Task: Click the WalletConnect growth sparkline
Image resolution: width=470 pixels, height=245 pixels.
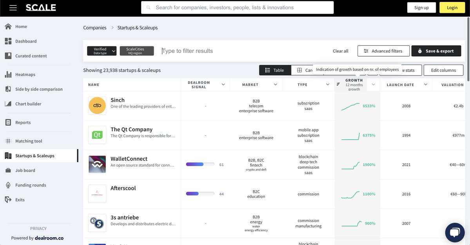Action: 351,165
